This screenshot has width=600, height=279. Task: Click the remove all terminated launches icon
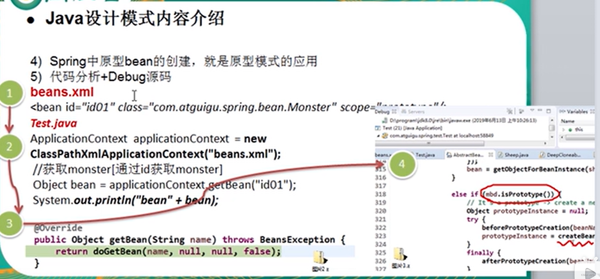point(509,111)
